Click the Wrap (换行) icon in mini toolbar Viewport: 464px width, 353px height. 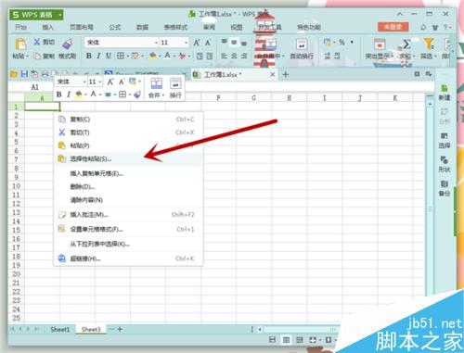point(175,83)
